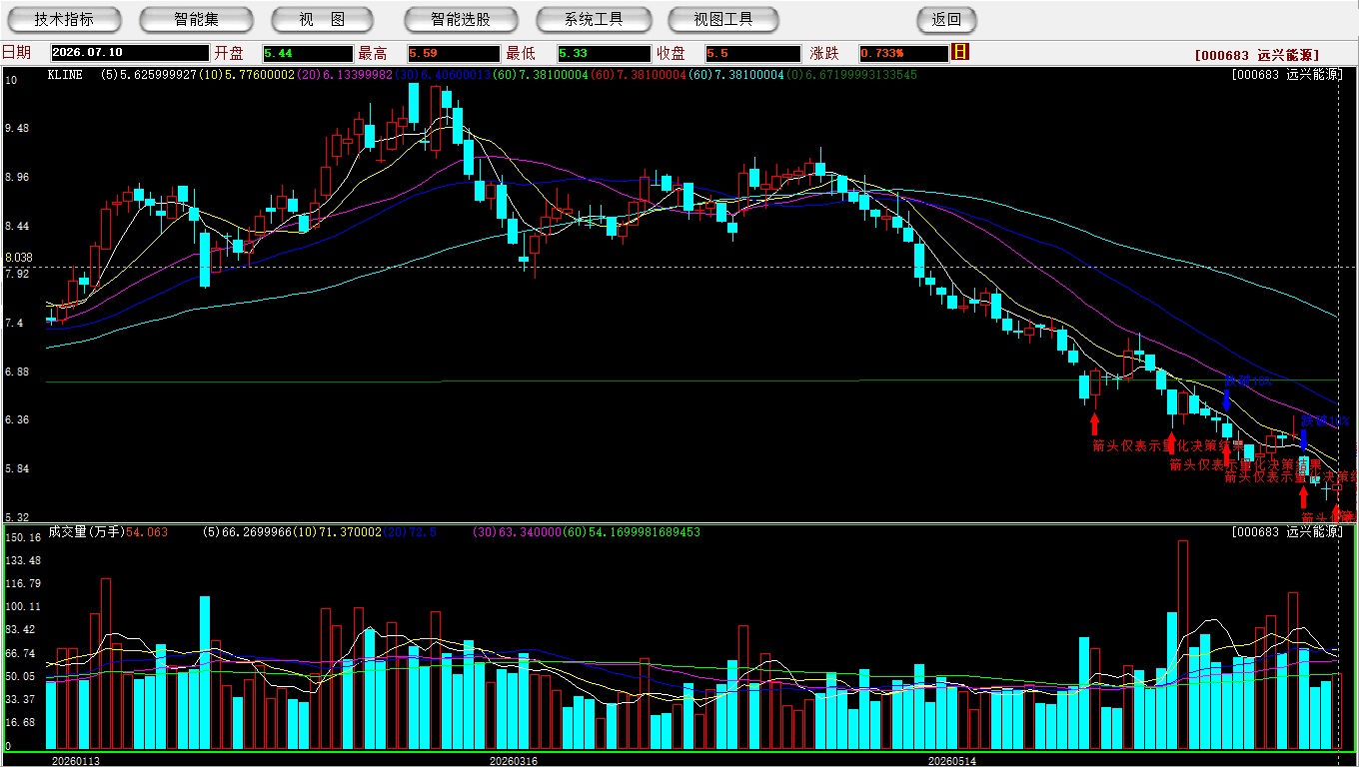The image size is (1359, 767).
Task: Click the price chart's [000683 远兴能源] corner label
Action: [1286, 75]
